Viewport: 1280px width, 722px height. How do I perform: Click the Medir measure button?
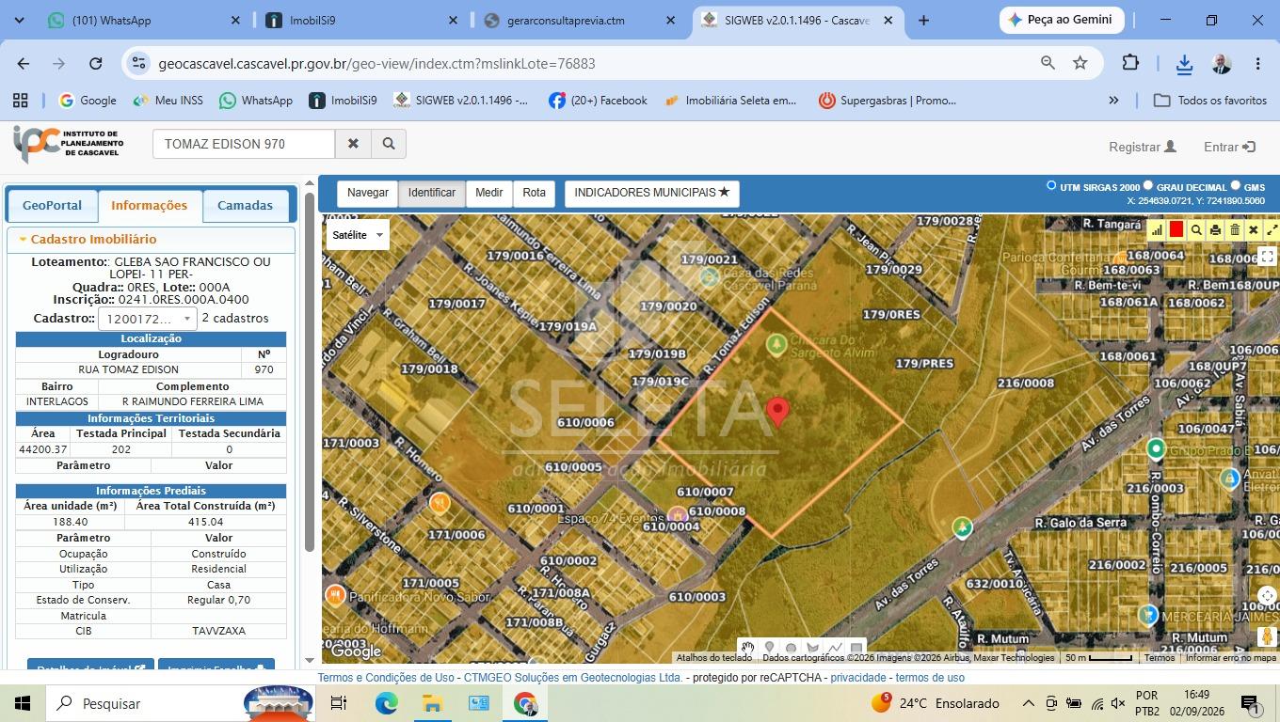[488, 193]
